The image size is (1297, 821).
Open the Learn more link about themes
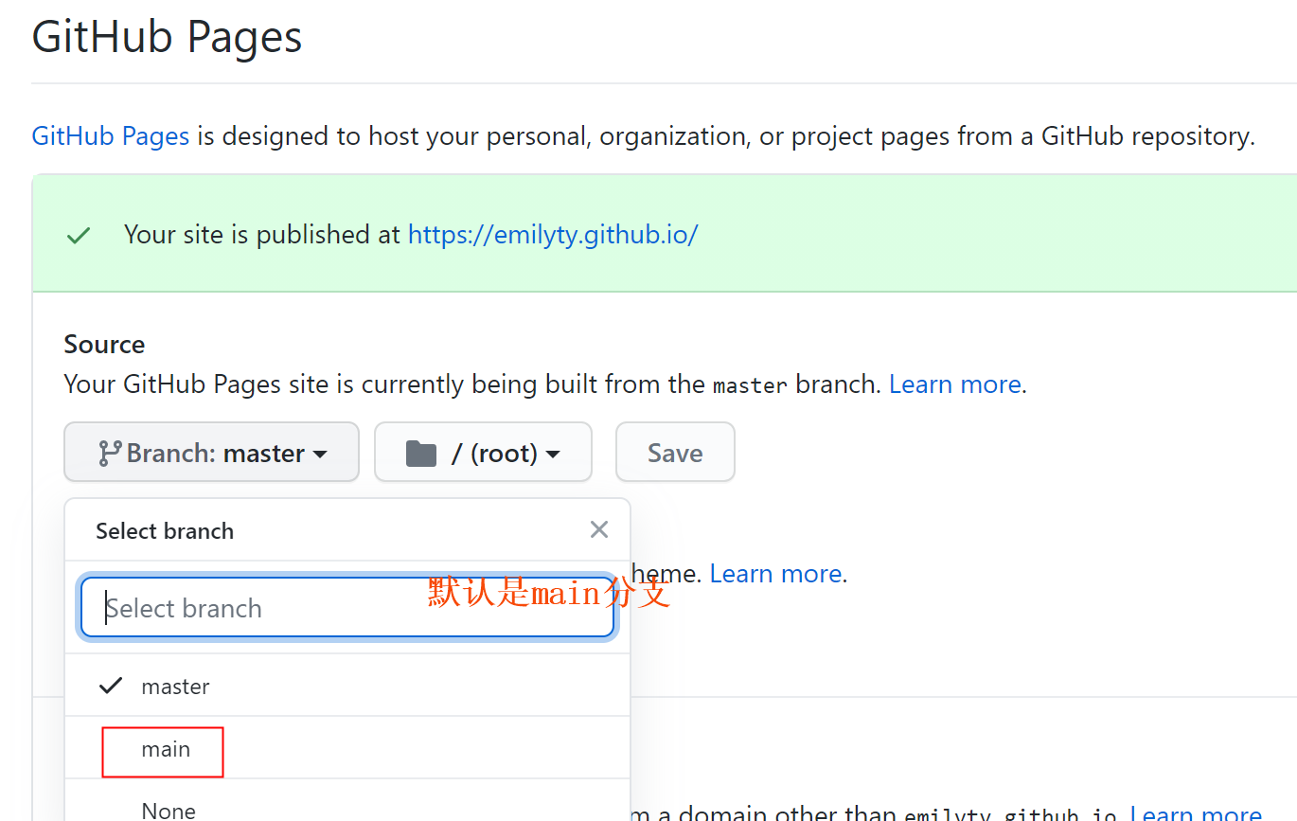pos(775,574)
